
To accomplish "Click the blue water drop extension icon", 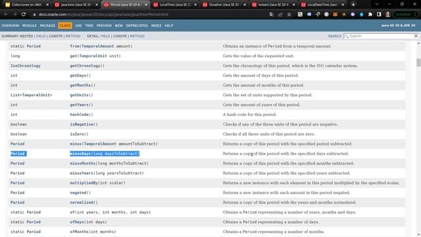I will point(361,14).
